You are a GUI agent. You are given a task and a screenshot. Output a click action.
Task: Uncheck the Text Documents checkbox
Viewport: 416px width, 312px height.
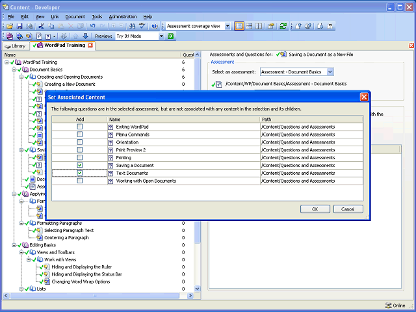[x=80, y=174]
